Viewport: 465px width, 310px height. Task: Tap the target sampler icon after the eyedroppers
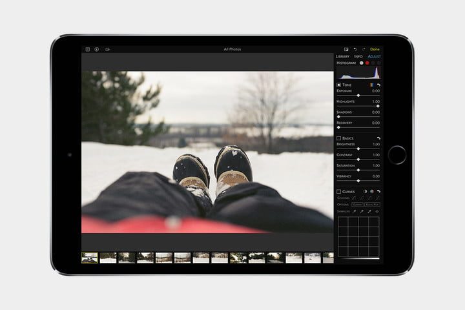(377, 212)
